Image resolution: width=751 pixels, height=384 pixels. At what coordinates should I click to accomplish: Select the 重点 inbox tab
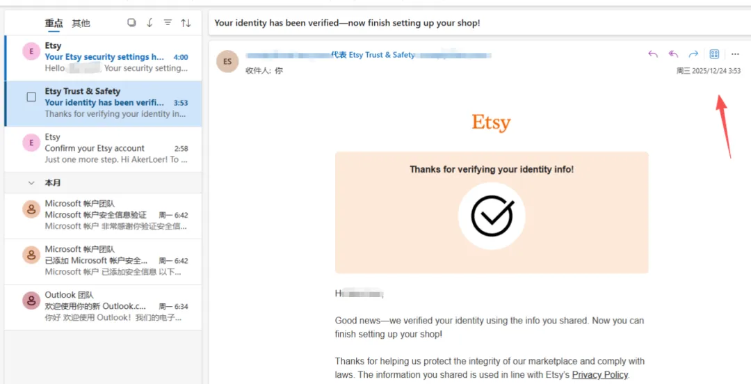coord(54,24)
